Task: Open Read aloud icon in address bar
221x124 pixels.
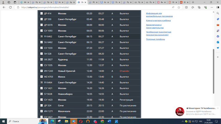Action: pyautogui.click(x=173, y=7)
